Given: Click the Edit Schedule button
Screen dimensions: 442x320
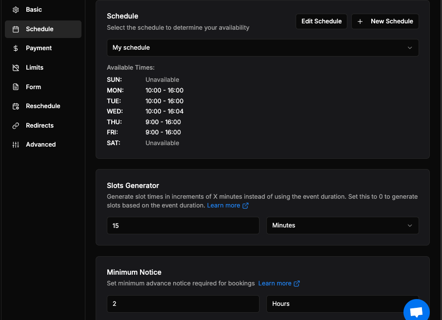Looking at the screenshot, I should [x=321, y=21].
